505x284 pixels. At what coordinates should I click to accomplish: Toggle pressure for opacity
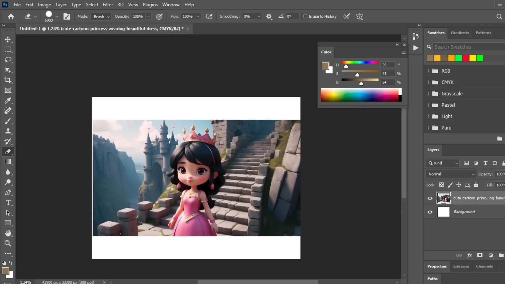point(159,17)
